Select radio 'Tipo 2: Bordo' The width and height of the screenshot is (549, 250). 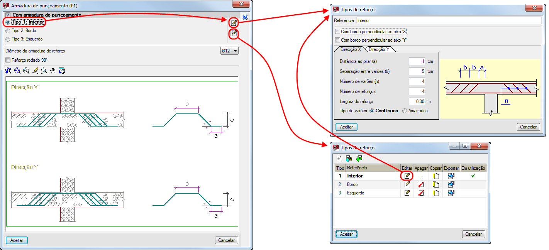click(8, 30)
